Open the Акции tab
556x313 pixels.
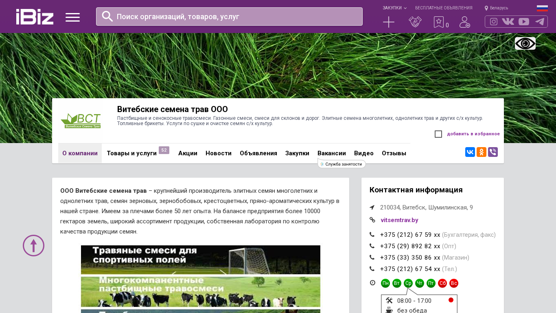coord(188,153)
